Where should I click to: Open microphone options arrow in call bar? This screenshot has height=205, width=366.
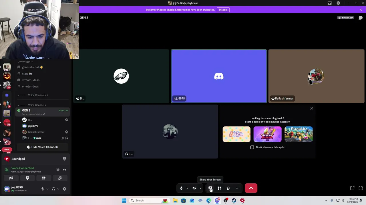187,188
